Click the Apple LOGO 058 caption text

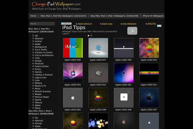coord(73,60)
